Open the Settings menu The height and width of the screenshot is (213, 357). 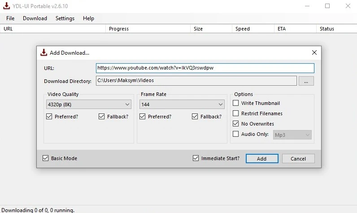[65, 18]
